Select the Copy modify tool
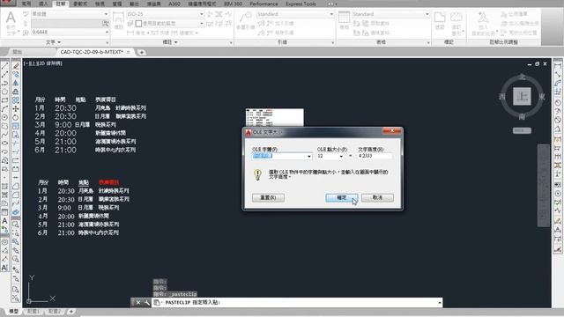This screenshot has width=564, height=317. [16, 75]
